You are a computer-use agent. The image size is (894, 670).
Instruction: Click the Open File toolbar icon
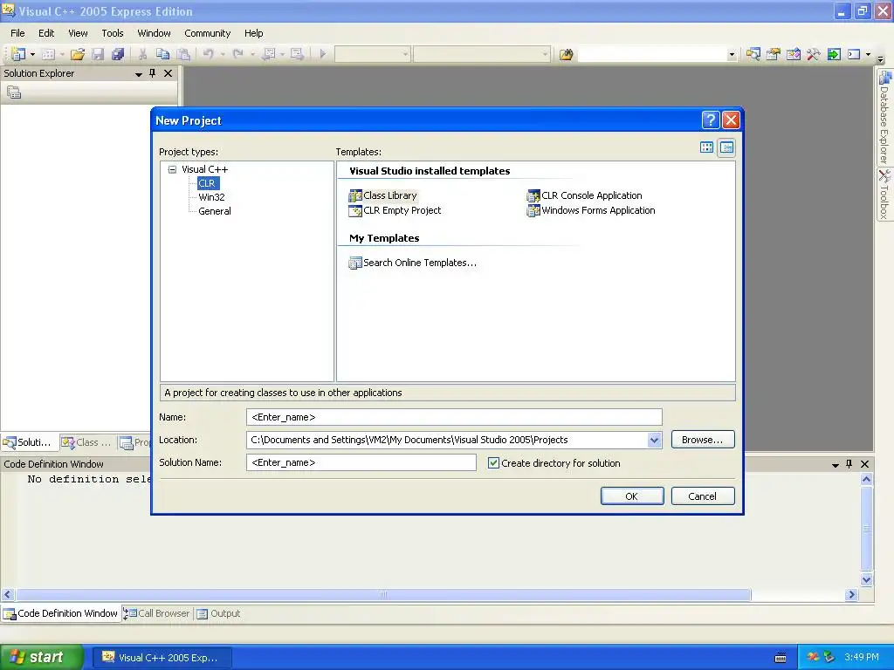click(78, 54)
